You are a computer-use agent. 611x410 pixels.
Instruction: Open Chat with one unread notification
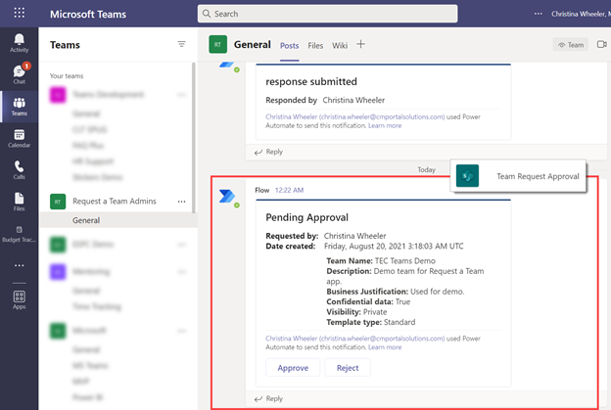point(20,74)
